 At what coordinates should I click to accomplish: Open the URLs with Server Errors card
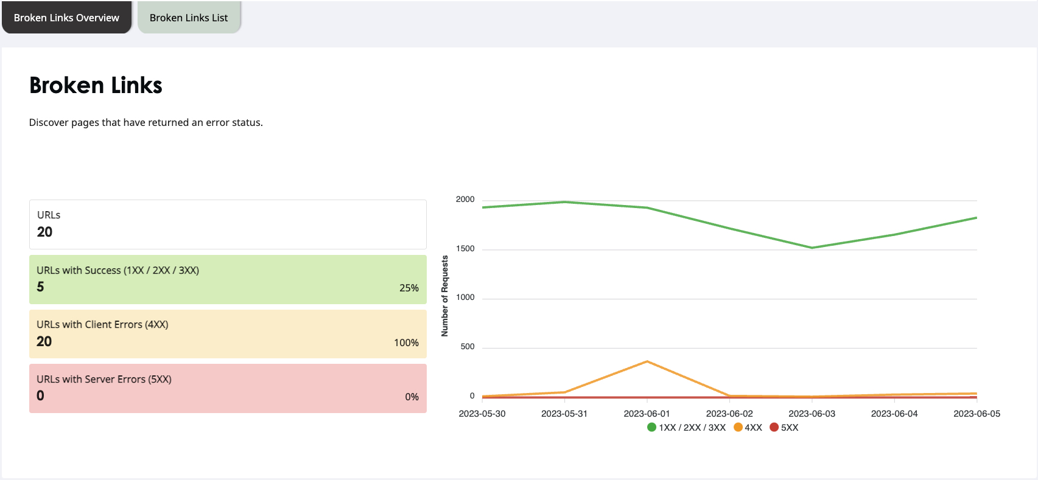[x=228, y=388]
